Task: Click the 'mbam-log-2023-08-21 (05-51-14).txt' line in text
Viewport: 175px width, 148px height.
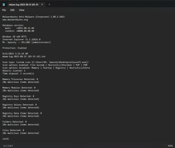Action: coord(24,57)
